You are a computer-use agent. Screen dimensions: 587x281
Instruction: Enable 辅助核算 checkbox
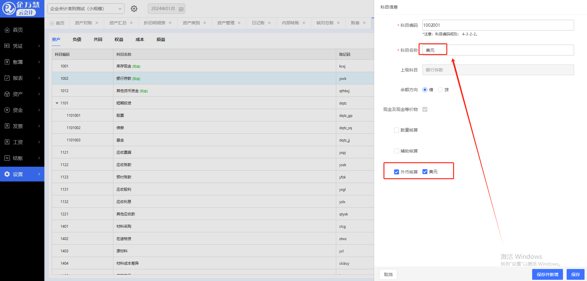397,151
